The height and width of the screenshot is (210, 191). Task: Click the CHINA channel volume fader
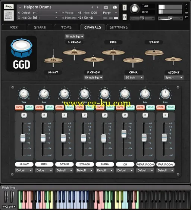point(104,138)
